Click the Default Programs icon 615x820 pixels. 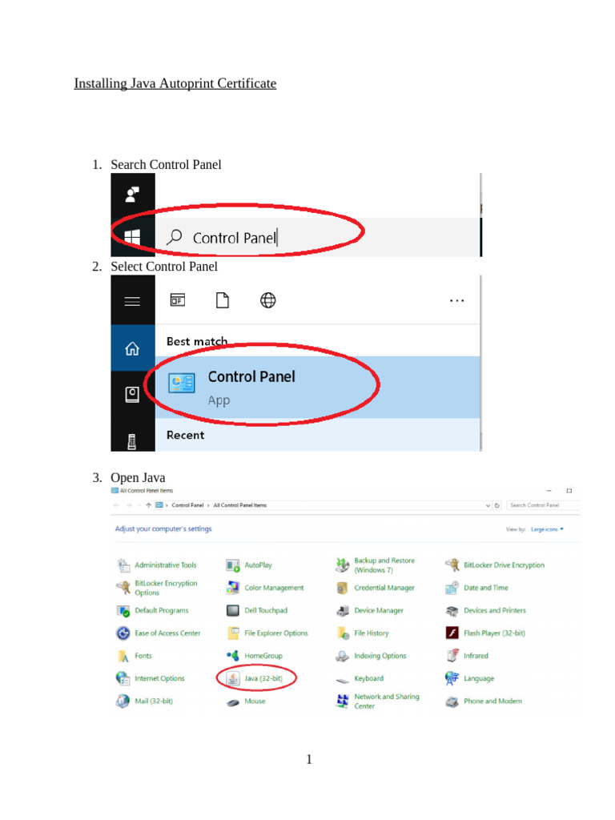(x=123, y=610)
